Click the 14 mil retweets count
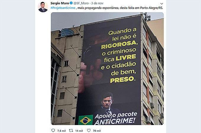This screenshot has width=201, height=133. click(x=79, y=131)
